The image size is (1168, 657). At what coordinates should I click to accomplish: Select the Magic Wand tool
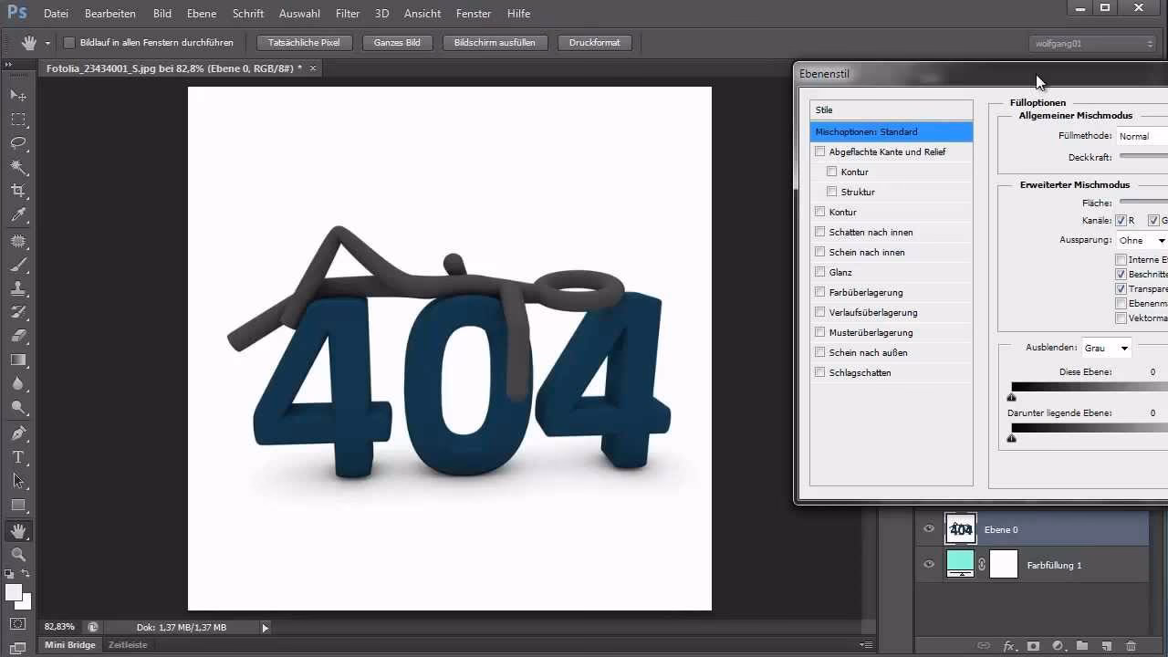[18, 167]
